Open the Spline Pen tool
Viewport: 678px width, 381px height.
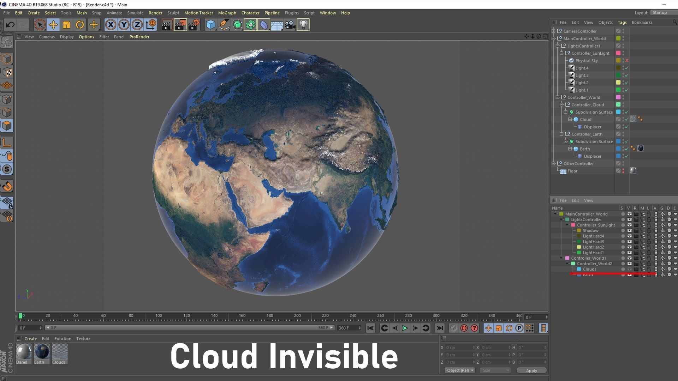[x=224, y=25]
